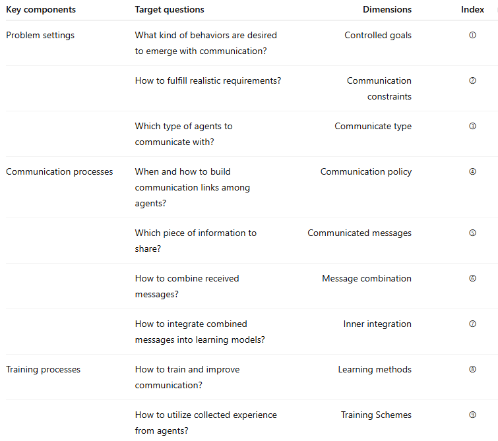This screenshot has width=498, height=441.
Task: Click the circled index number 2
Action: pos(472,81)
